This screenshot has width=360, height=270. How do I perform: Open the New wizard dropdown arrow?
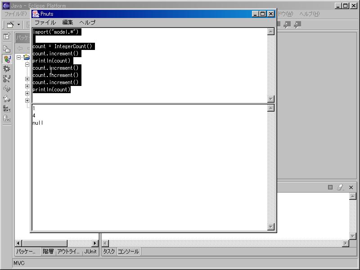(x=18, y=25)
